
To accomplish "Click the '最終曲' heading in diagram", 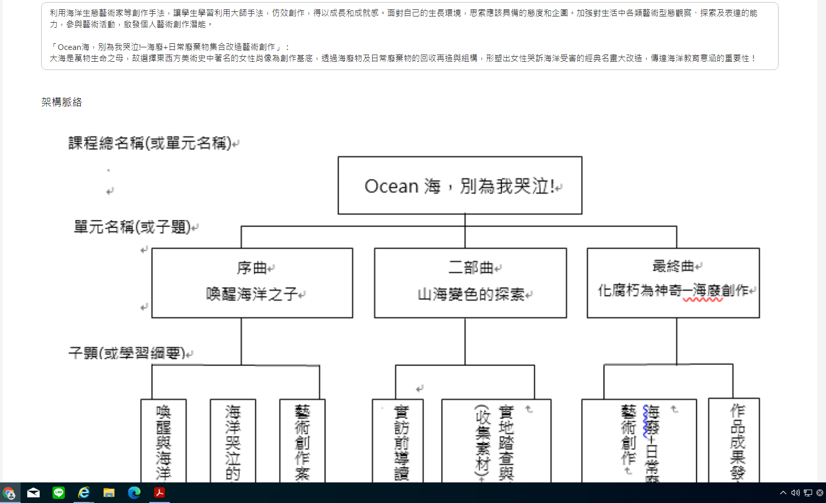I will pos(673,266).
